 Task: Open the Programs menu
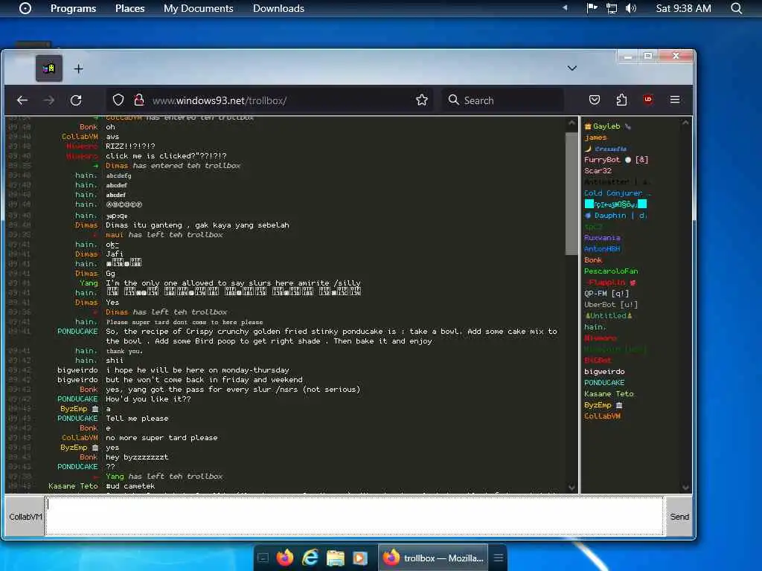click(74, 8)
